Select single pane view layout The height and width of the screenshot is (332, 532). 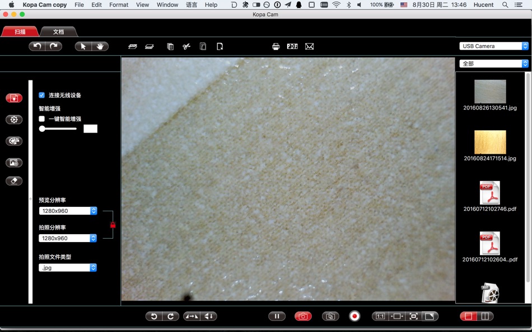(468, 316)
